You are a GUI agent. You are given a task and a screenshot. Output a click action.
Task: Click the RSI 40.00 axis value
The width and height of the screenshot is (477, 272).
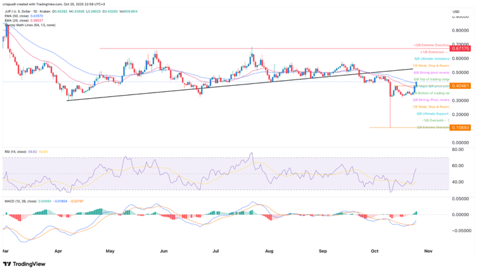pos(458,182)
